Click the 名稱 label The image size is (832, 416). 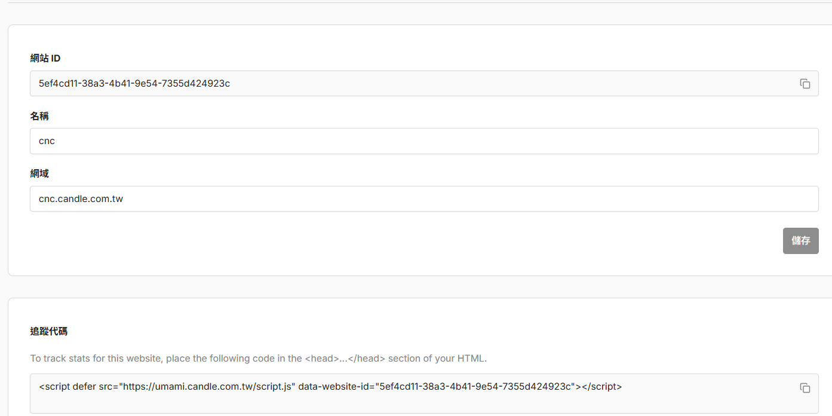point(39,116)
